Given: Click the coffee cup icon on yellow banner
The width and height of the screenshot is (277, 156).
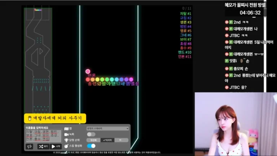Looking at the screenshot, I should (30, 118).
